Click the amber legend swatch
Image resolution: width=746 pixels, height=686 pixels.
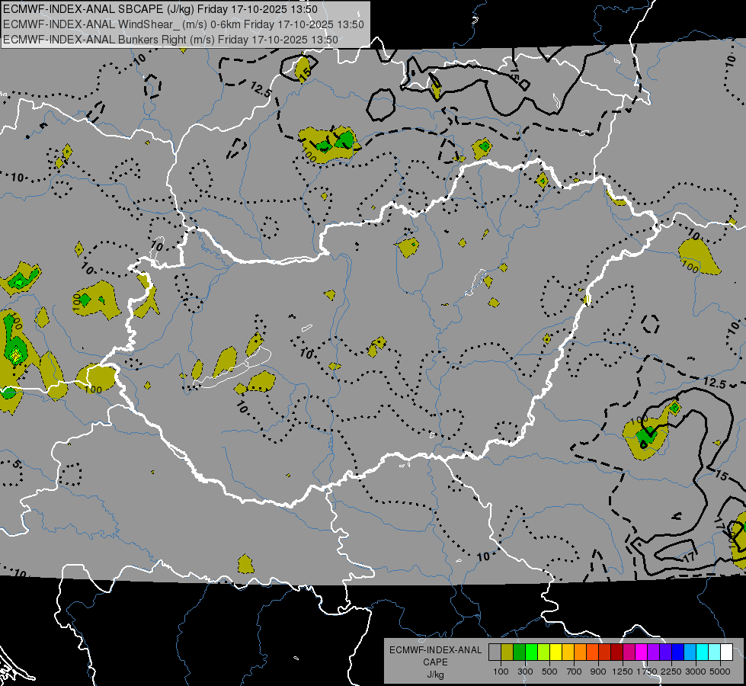point(568,652)
